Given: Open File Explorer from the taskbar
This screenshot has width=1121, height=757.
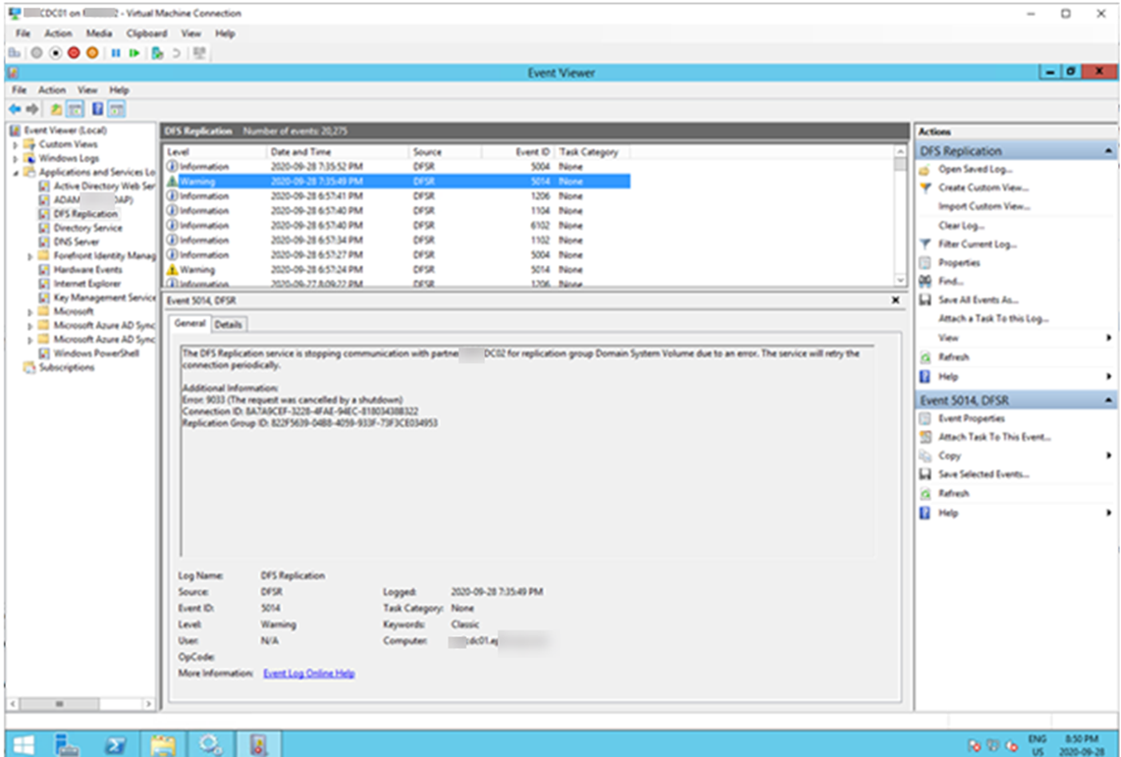Looking at the screenshot, I should click(163, 744).
